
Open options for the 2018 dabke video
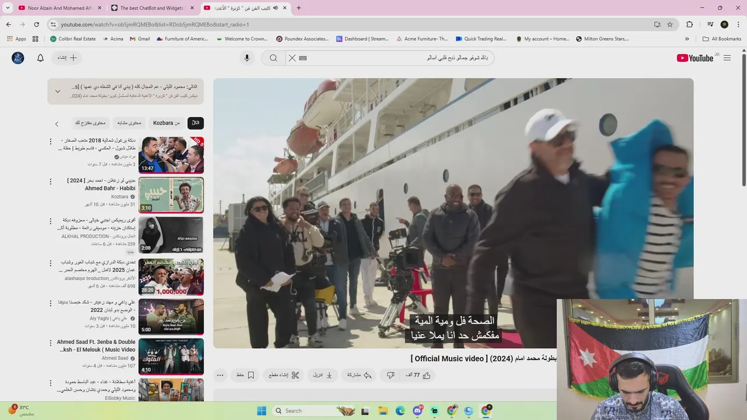(x=50, y=141)
